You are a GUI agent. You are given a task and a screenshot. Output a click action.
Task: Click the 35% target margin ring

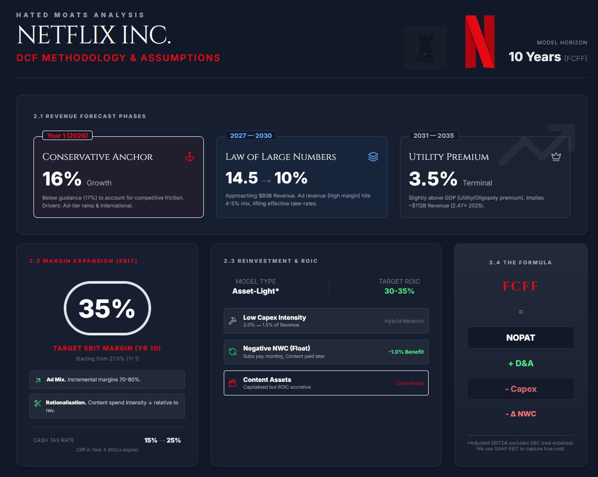(107, 308)
